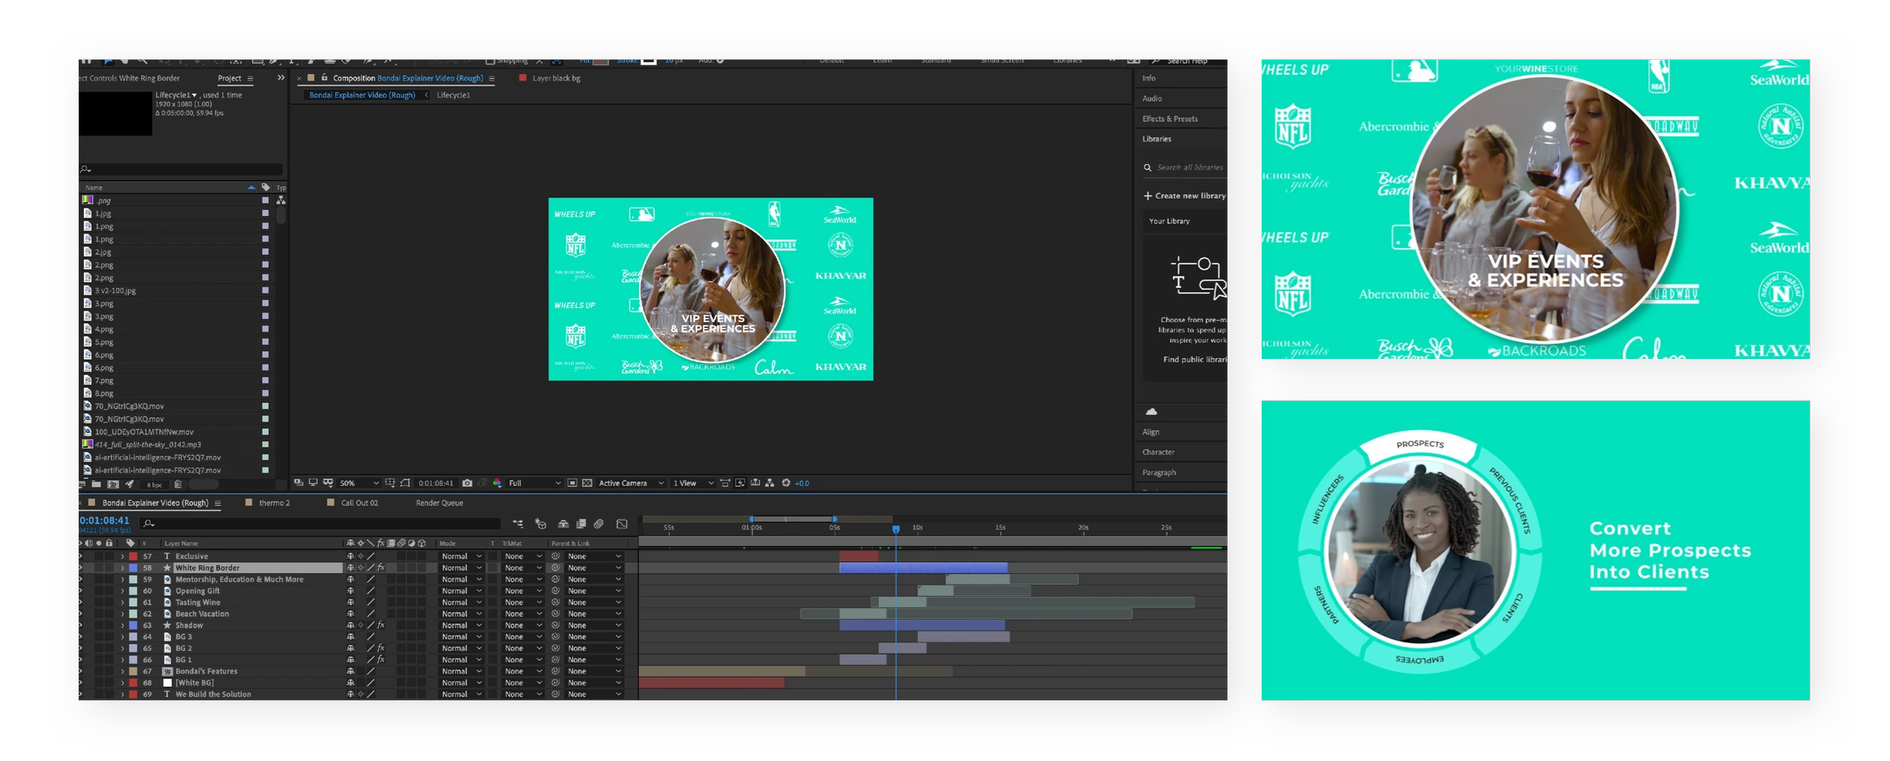1890x761 pixels.
Task: Enable frame blending timeline switch
Action: tap(581, 524)
